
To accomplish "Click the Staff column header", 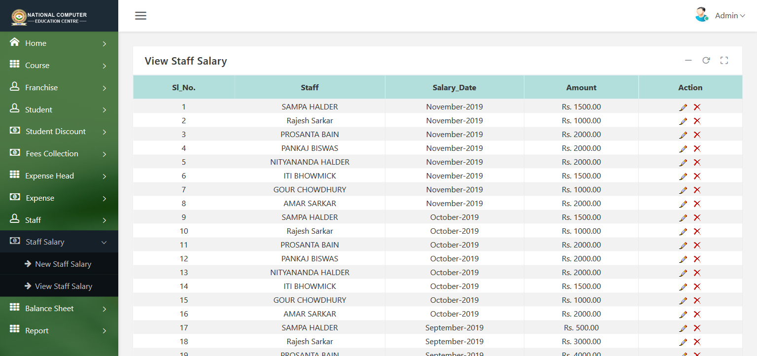I will [310, 87].
